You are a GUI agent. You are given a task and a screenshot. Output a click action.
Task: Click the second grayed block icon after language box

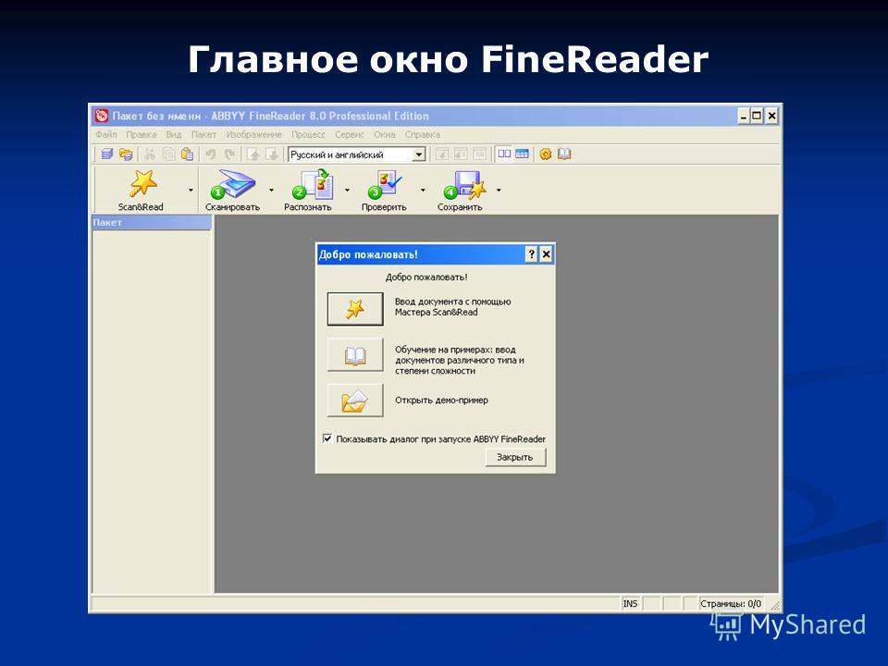click(461, 154)
